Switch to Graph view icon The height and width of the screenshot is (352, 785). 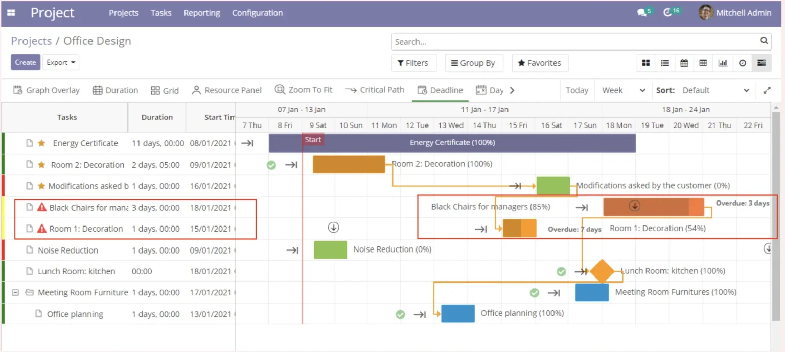coord(723,63)
